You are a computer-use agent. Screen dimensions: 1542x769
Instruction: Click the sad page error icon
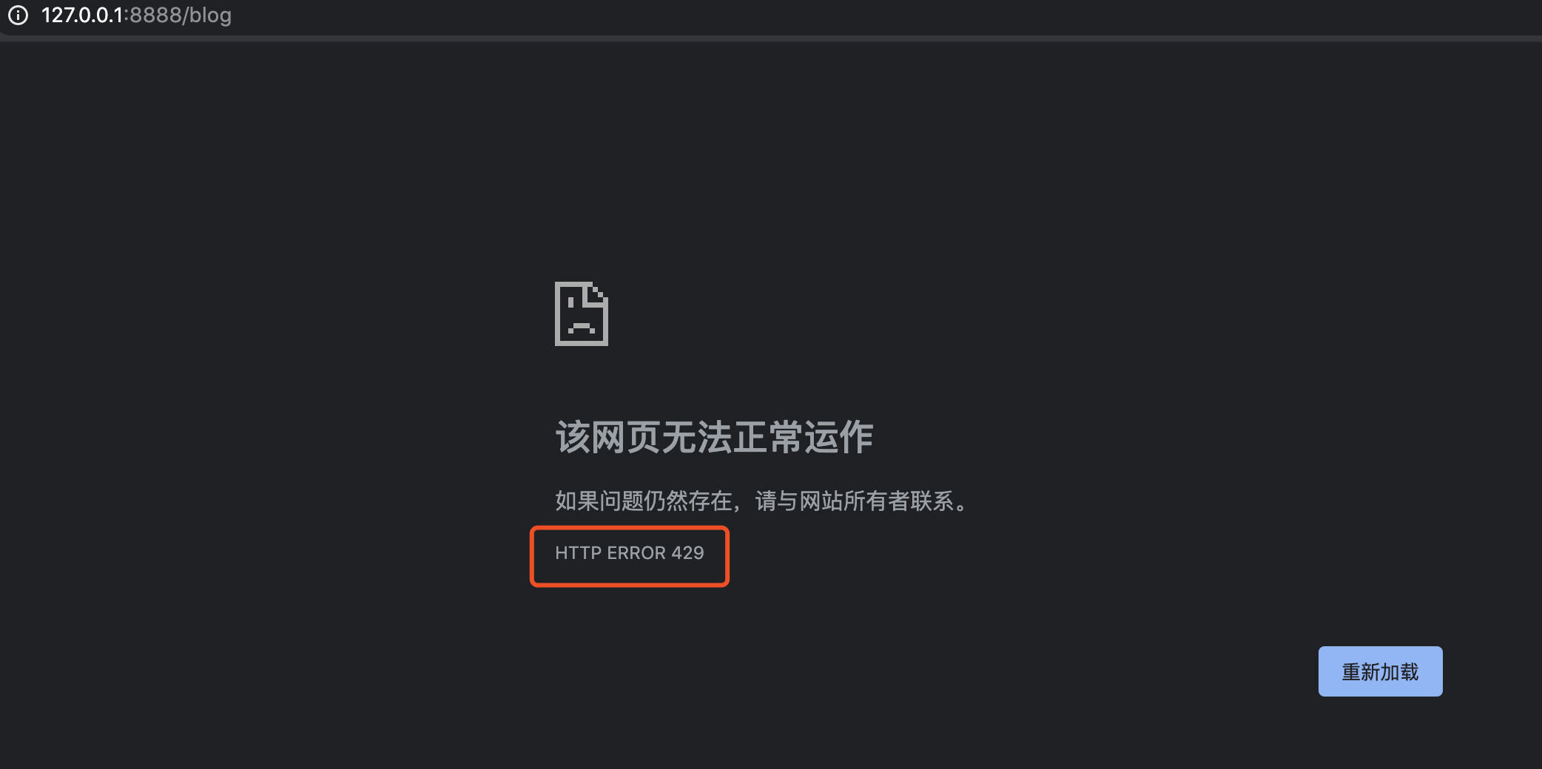tap(582, 314)
